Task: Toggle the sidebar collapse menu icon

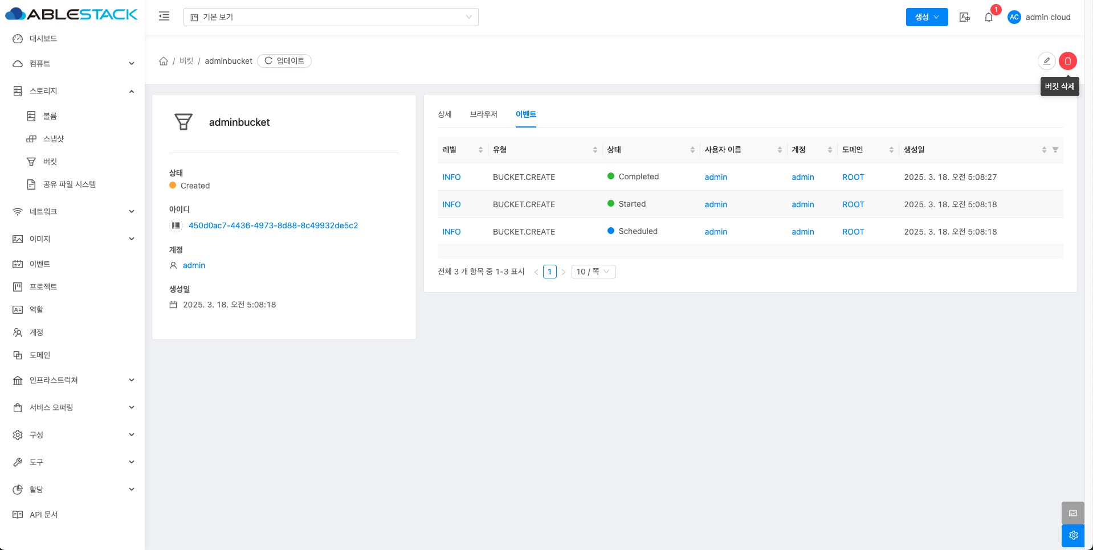Action: (164, 17)
